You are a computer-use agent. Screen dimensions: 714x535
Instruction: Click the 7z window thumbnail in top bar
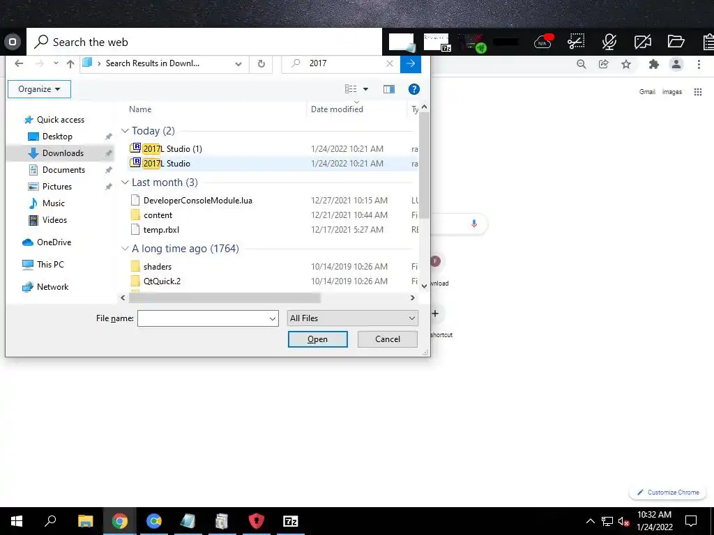(x=436, y=42)
